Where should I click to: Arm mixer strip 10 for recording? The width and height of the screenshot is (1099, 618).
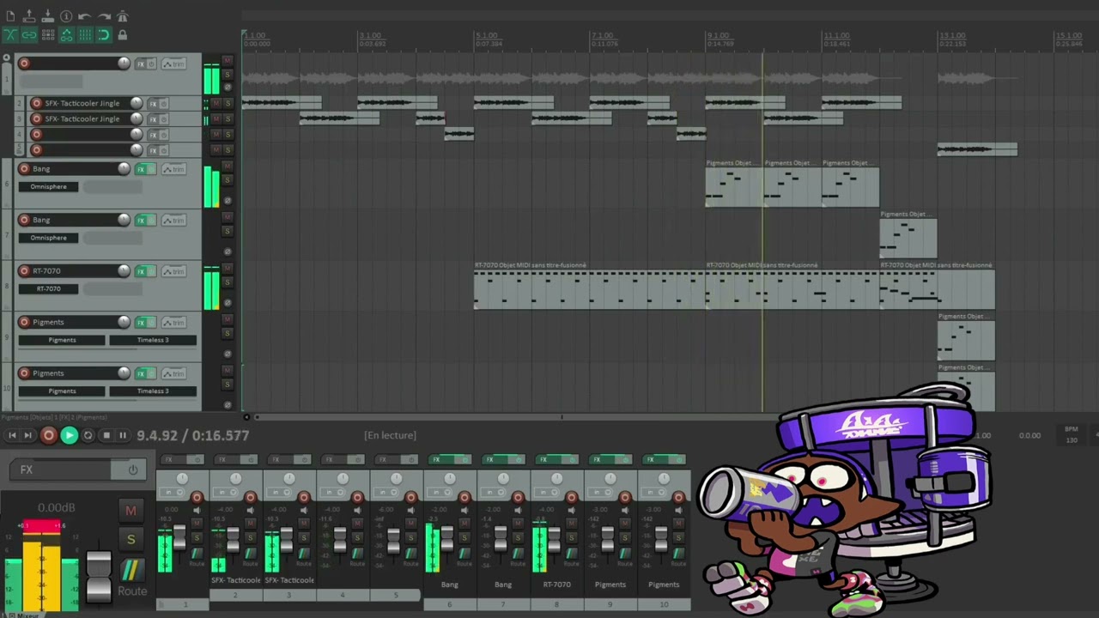678,497
